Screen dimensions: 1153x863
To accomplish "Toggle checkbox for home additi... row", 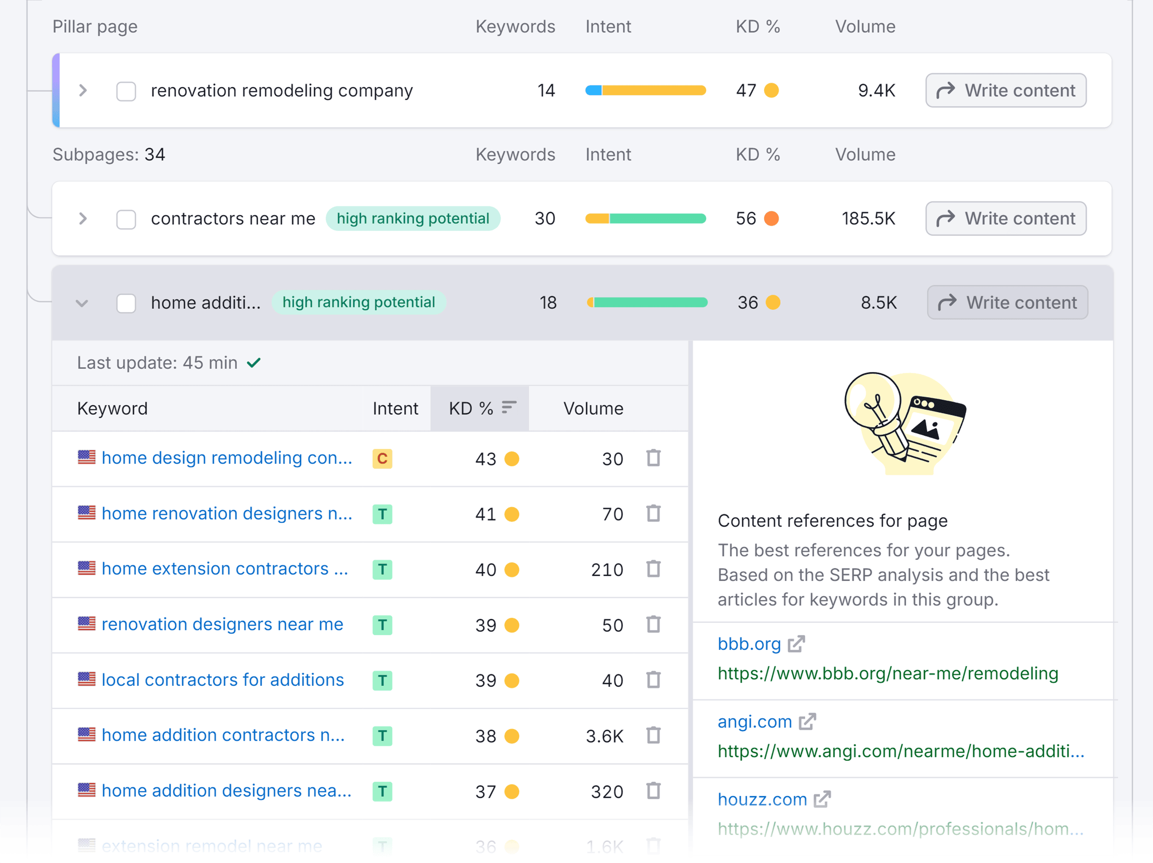I will click(x=127, y=302).
